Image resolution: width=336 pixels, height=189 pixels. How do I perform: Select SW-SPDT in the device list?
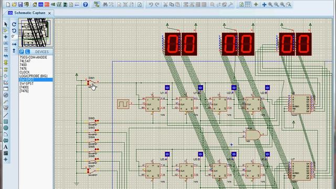click(36, 80)
